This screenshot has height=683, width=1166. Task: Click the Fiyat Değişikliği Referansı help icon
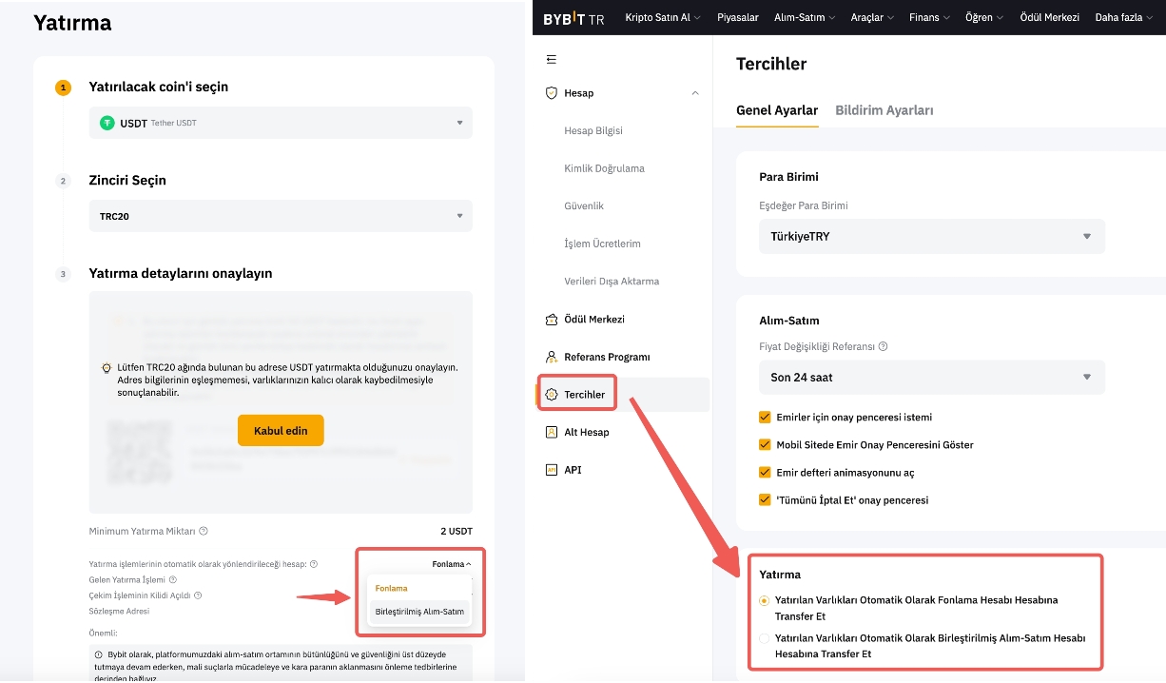click(884, 347)
